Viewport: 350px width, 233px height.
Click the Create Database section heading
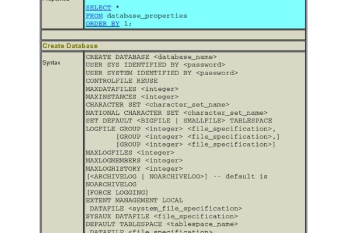(70, 46)
